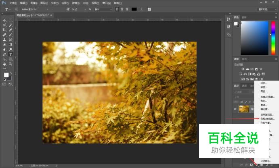Select the Clone Stamp tool
This screenshot has height=168, width=279.
click(4, 39)
